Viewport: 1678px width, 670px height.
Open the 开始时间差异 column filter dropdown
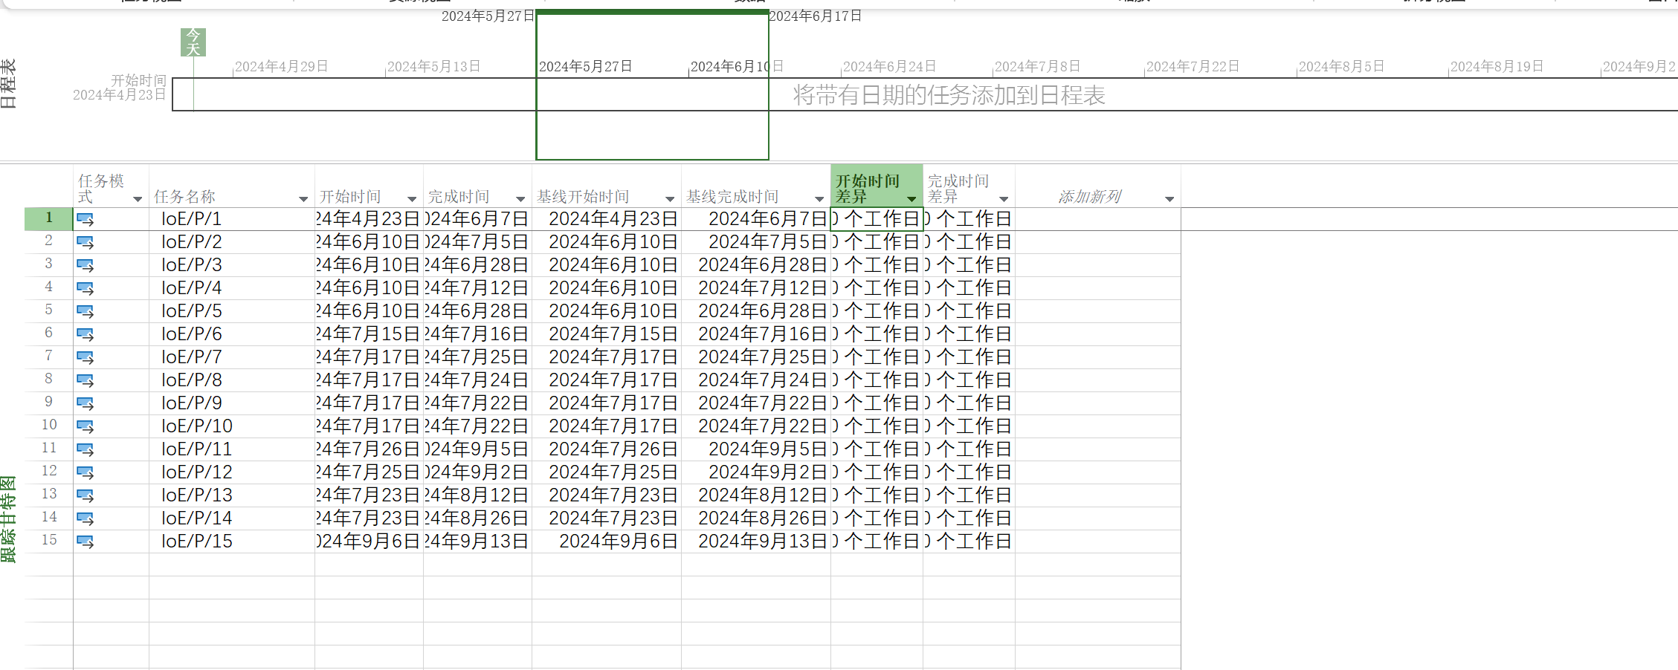911,199
